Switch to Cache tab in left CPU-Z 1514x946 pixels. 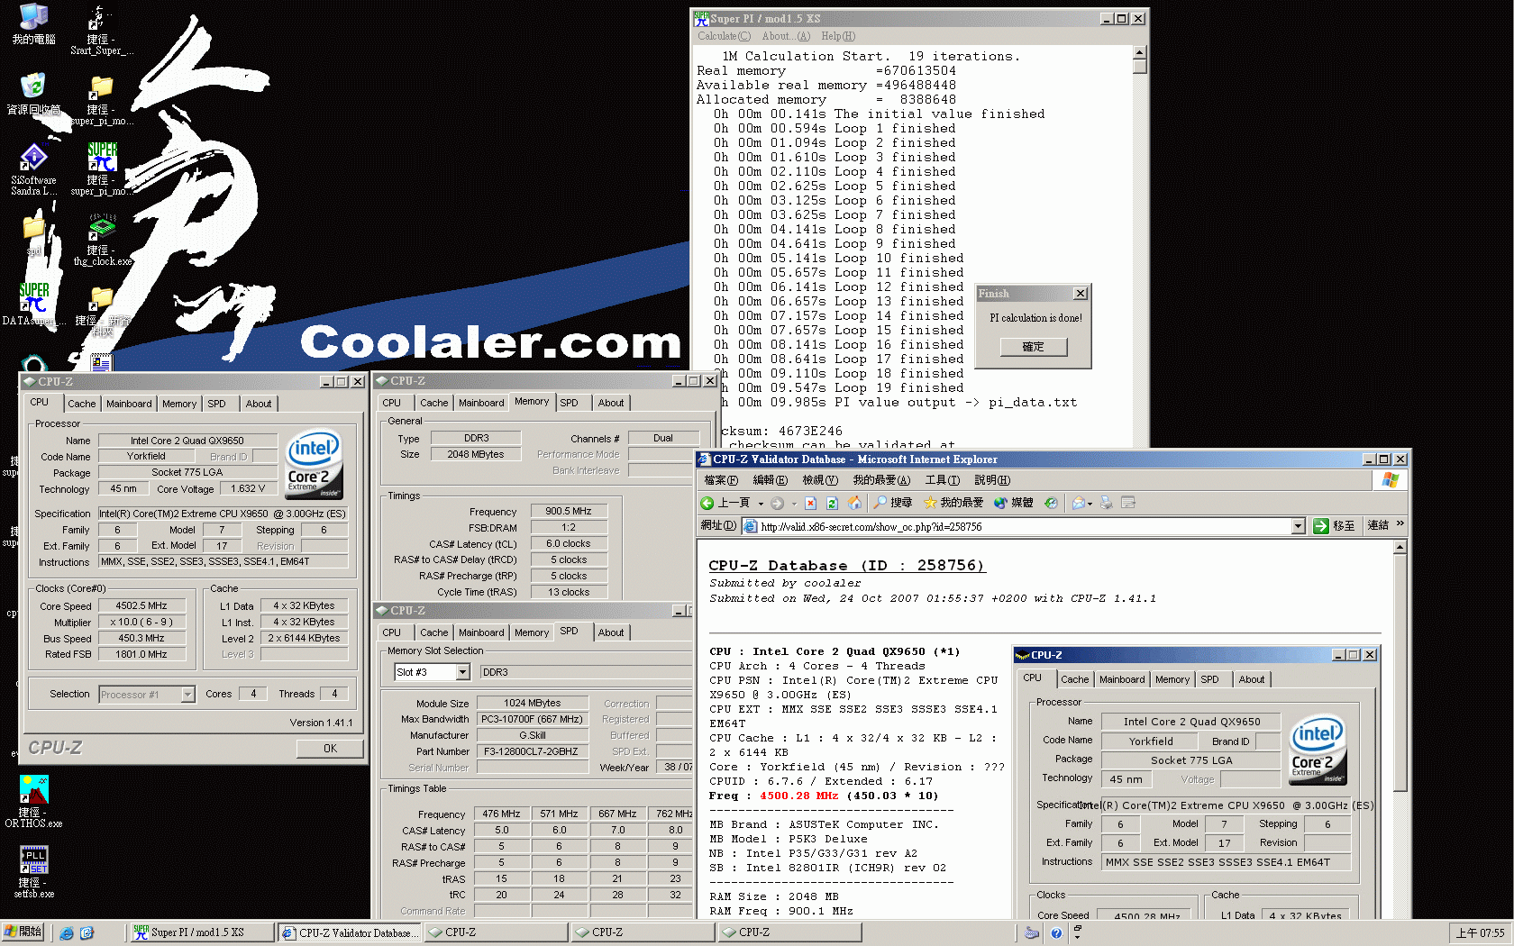[x=81, y=404]
